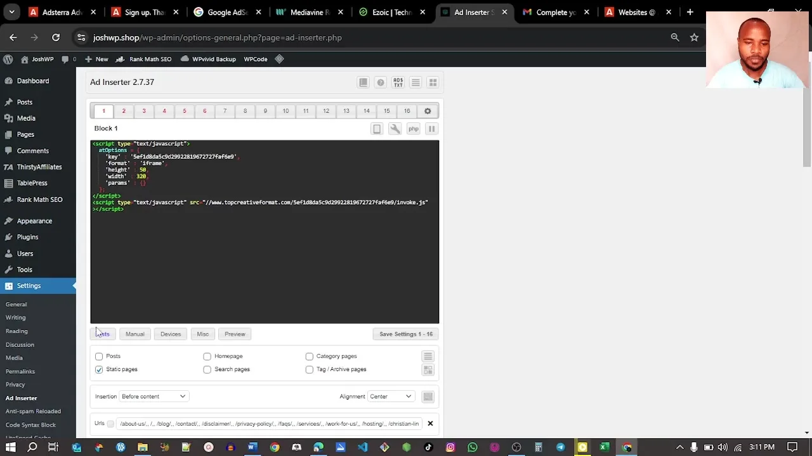
Task: Enable Category pages checkbox
Action: [310, 357]
